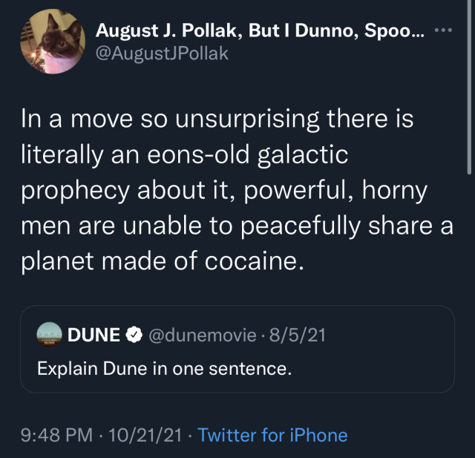
Task: Click the cat profile avatar
Action: coord(52,42)
